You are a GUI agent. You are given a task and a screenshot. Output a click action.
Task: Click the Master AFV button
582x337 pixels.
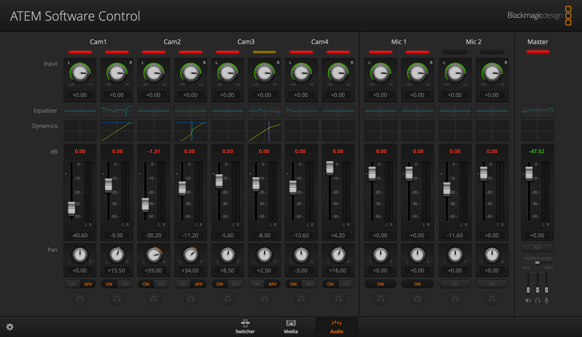pos(537,248)
